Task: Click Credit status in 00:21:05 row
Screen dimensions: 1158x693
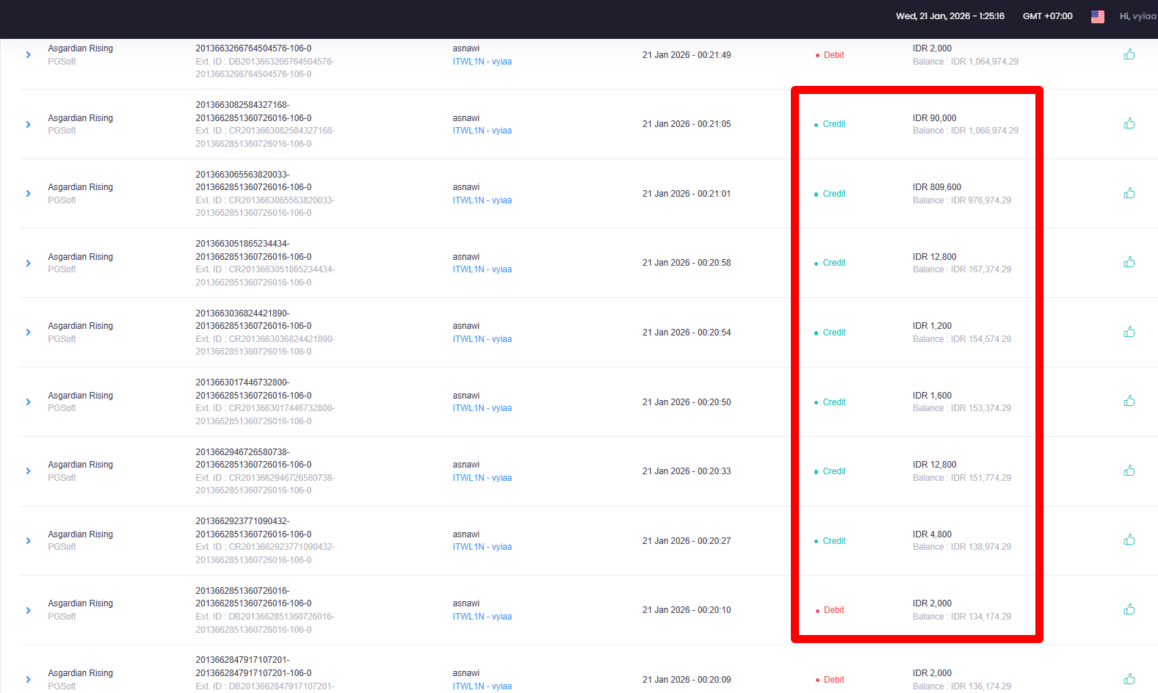Action: click(x=834, y=124)
